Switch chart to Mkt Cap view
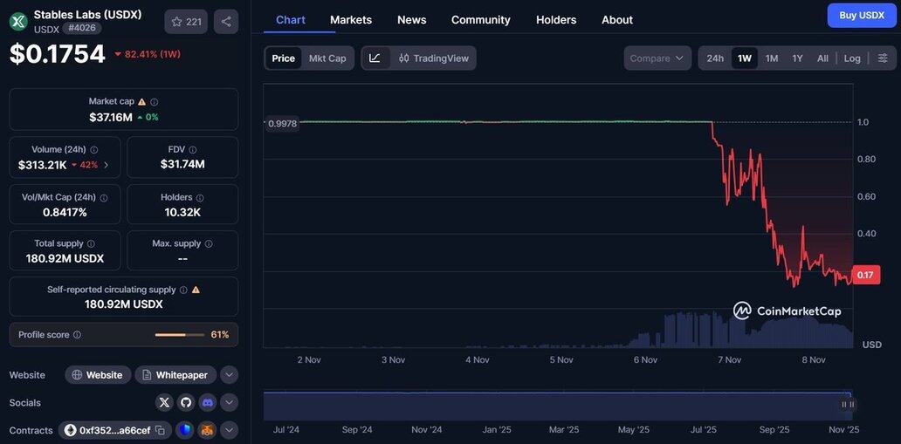 pyautogui.click(x=327, y=58)
